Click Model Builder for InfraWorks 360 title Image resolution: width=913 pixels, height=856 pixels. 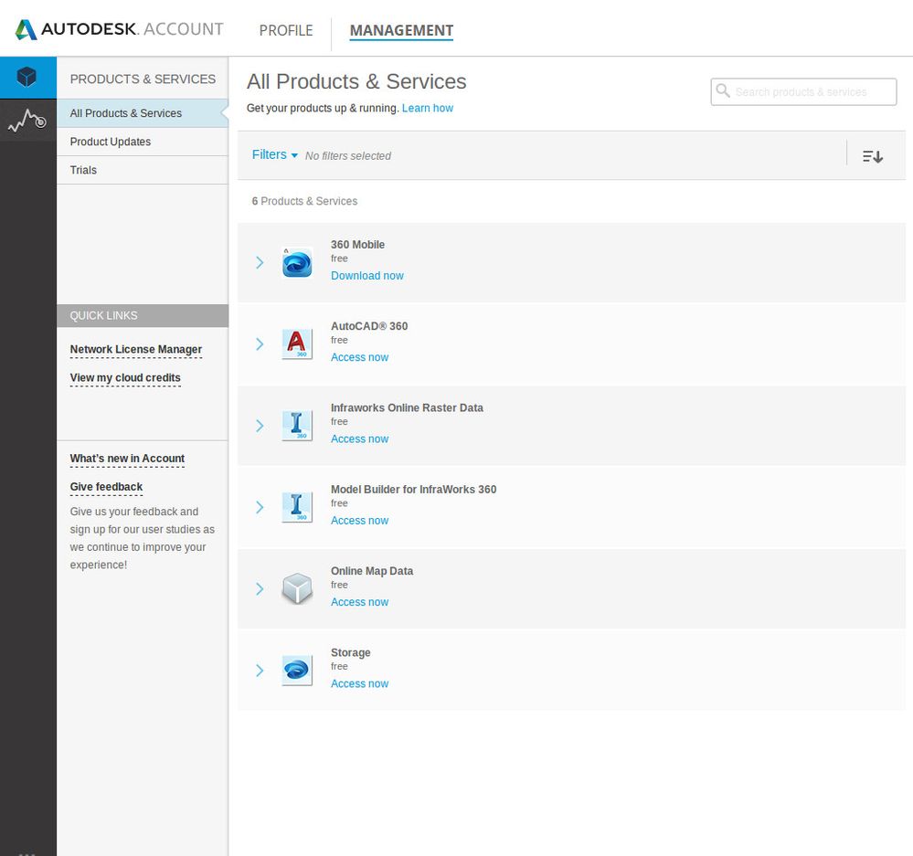point(413,490)
